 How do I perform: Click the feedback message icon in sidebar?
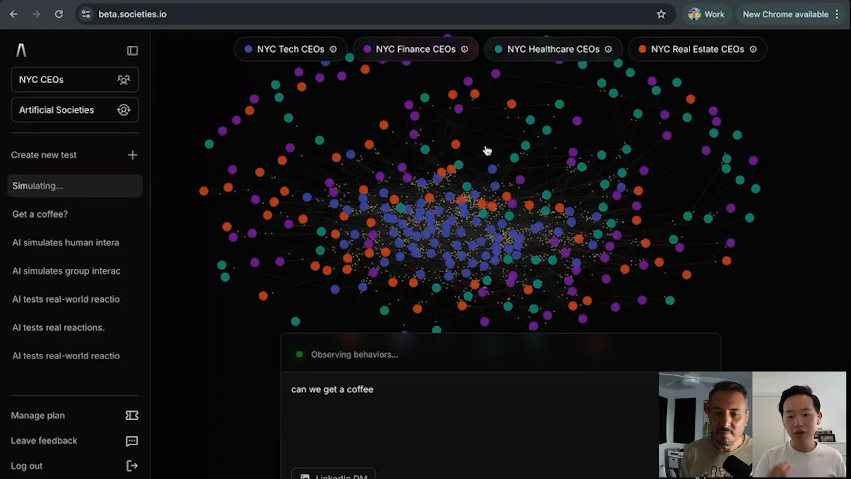132,441
